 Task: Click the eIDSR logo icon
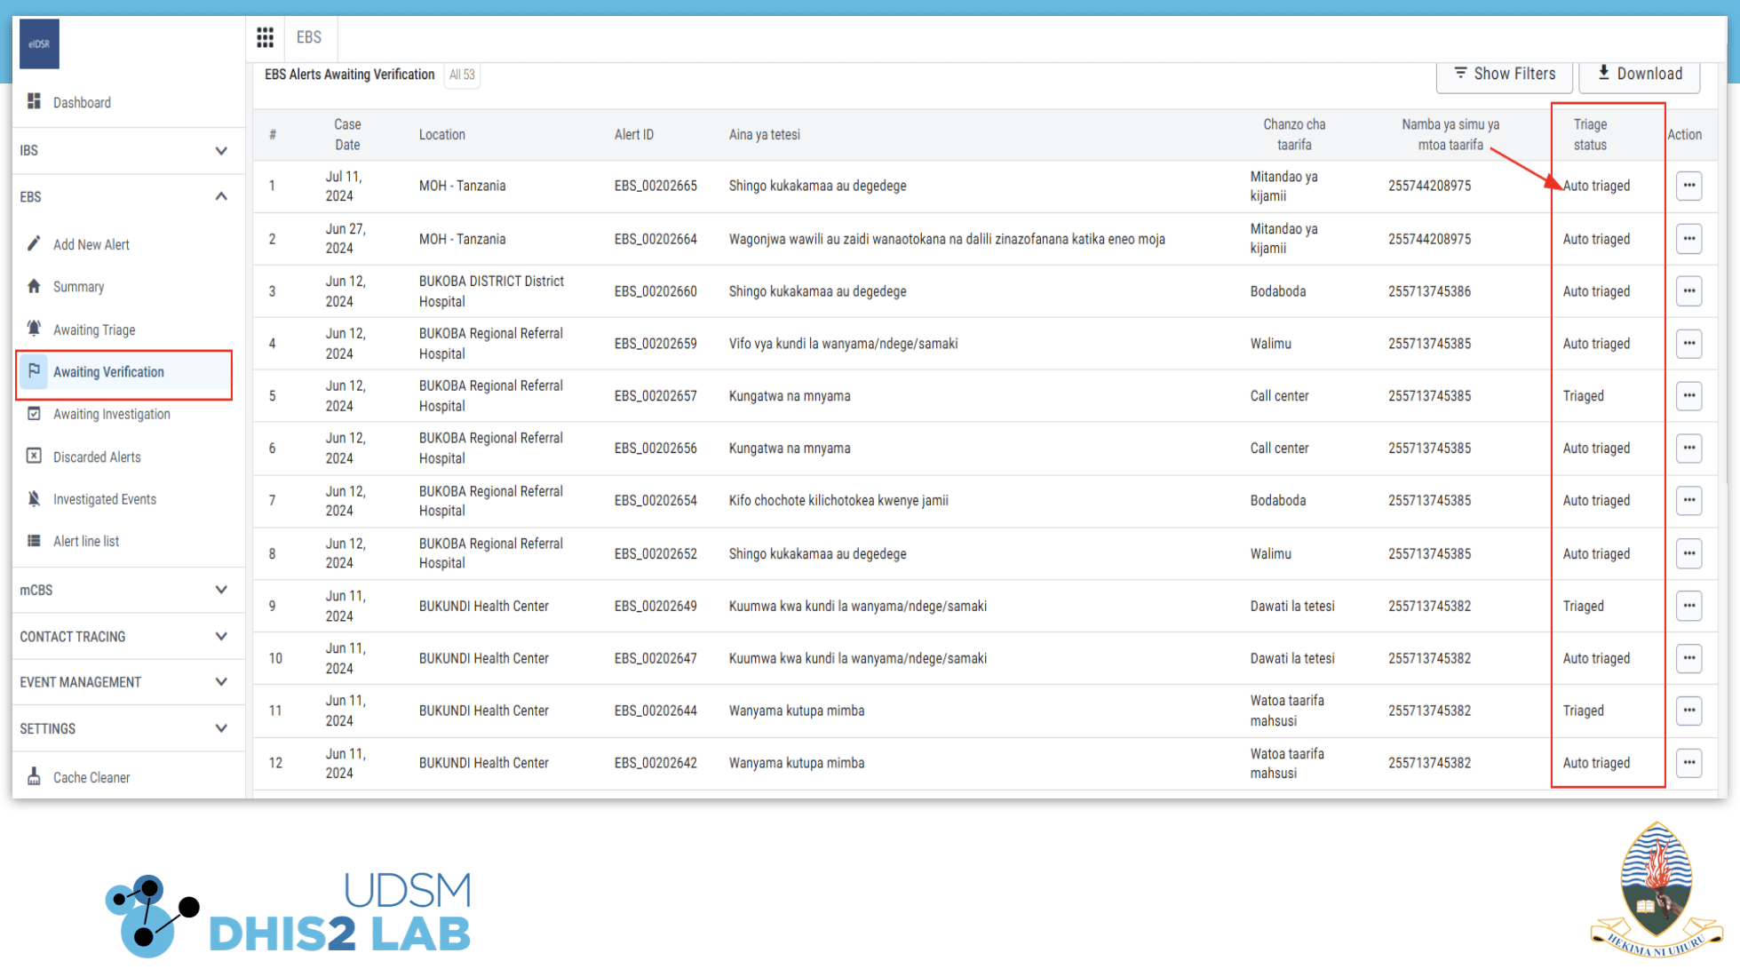[39, 44]
